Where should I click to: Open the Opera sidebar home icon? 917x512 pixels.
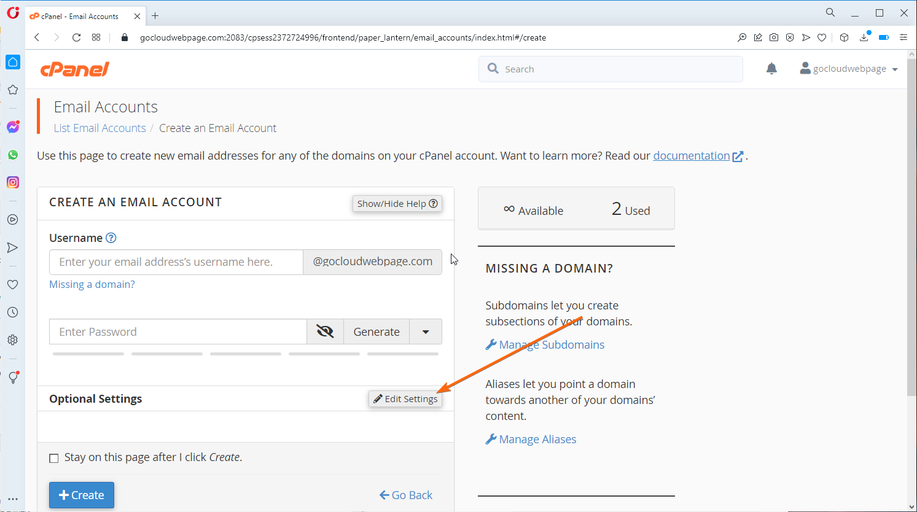tap(13, 62)
